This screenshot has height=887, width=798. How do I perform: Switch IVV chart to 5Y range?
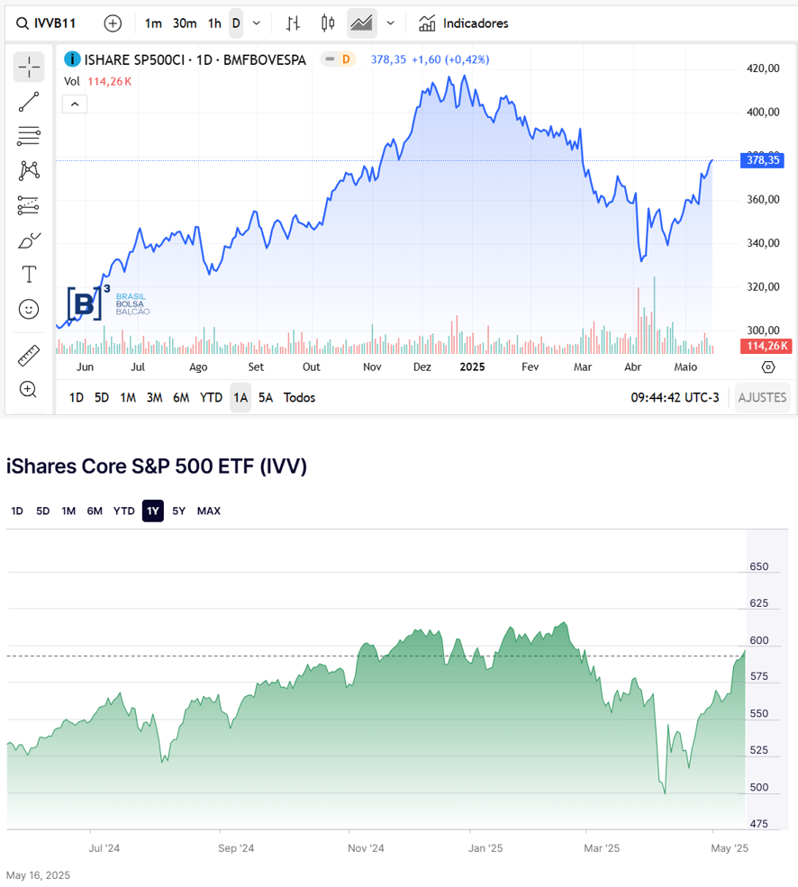[178, 511]
